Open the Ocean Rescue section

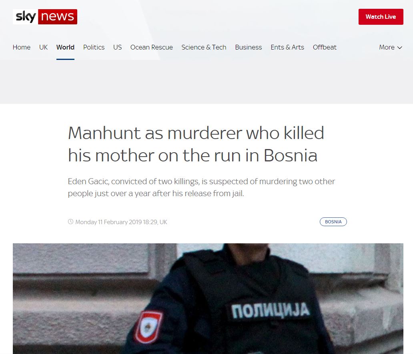coord(151,47)
